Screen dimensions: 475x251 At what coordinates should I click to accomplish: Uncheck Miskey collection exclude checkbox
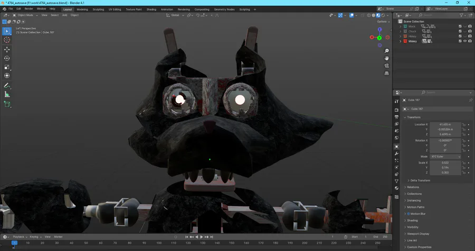[460, 41]
